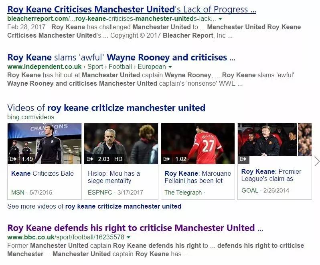Screen dimensions: 320x265
Task: Play the Fellaini number 27 video thumbnail
Action: tap(198, 144)
